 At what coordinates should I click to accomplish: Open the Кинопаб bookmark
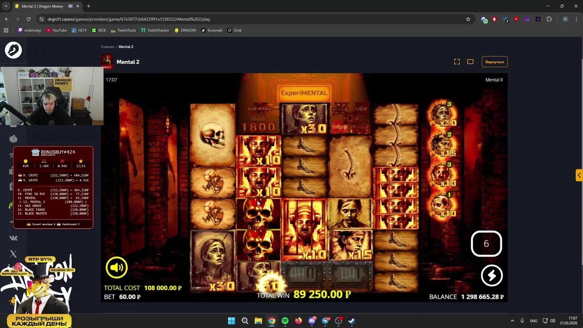[x=211, y=30]
